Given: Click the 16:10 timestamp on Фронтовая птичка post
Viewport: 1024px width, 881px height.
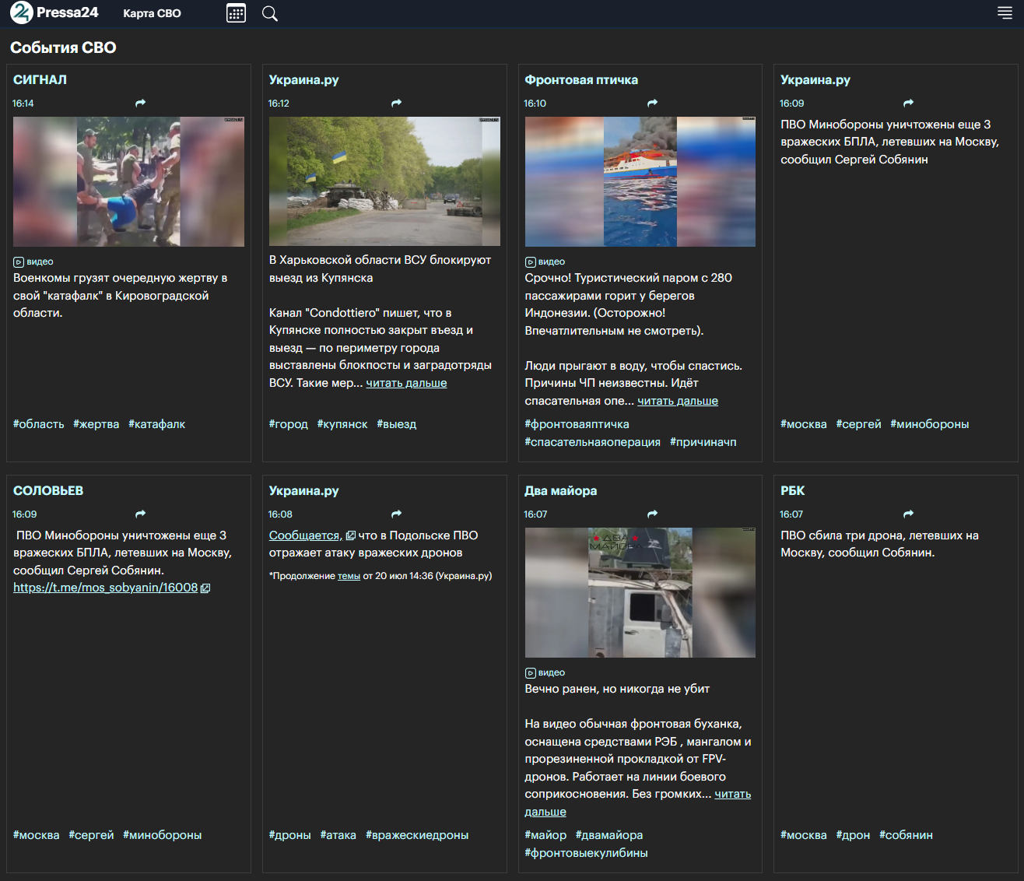Looking at the screenshot, I should (x=535, y=103).
